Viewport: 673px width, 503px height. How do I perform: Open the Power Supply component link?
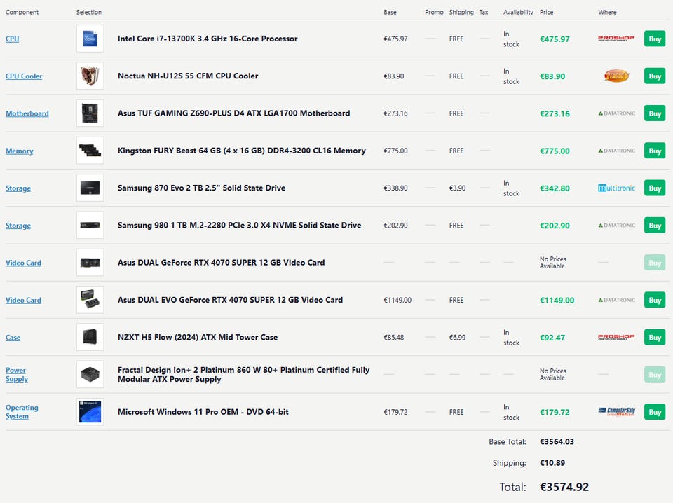[x=16, y=374]
